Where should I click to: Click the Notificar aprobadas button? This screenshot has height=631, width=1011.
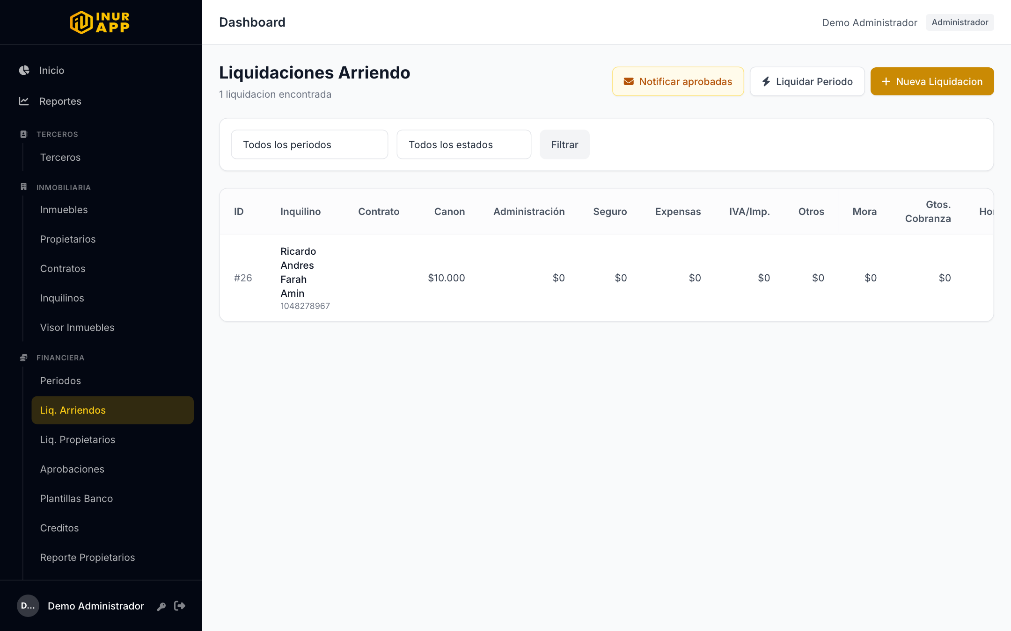click(x=678, y=81)
